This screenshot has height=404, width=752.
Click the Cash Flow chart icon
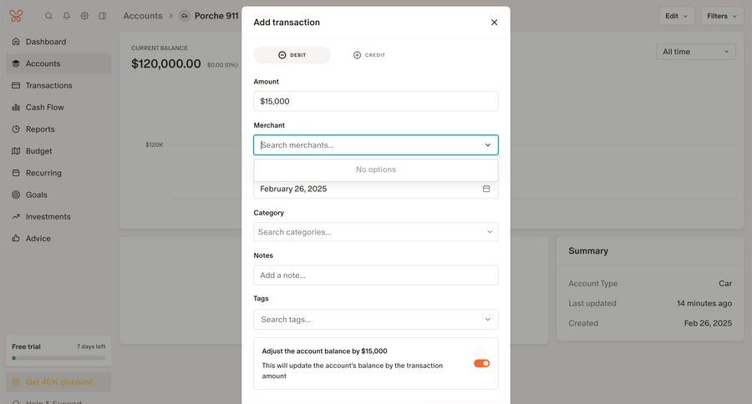point(16,108)
